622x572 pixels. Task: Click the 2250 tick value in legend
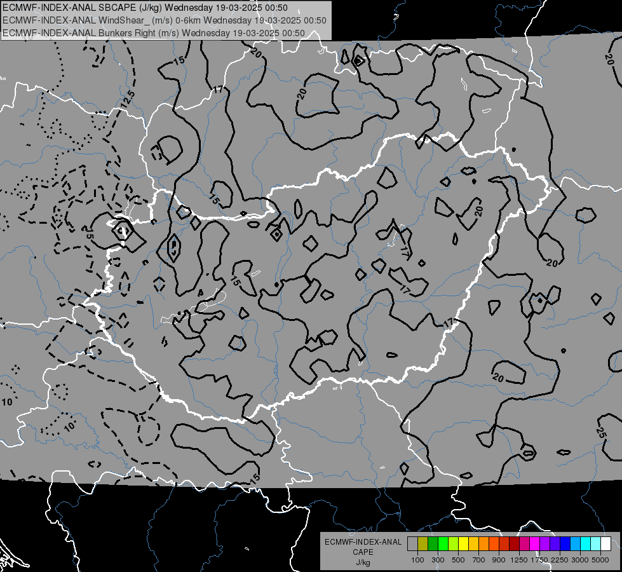pyautogui.click(x=560, y=560)
